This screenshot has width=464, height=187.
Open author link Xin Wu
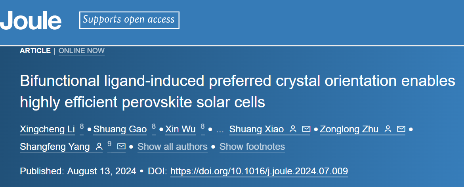click(x=180, y=129)
